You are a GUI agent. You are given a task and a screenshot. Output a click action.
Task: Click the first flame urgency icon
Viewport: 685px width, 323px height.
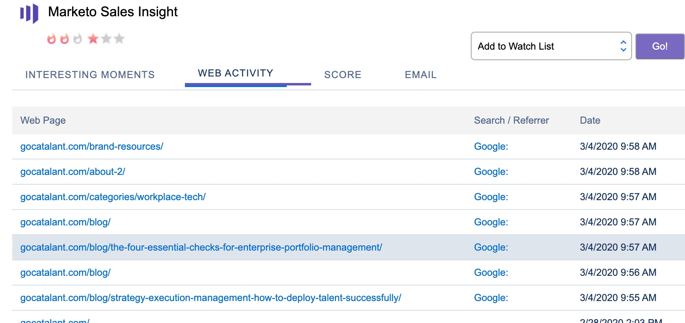pyautogui.click(x=51, y=39)
